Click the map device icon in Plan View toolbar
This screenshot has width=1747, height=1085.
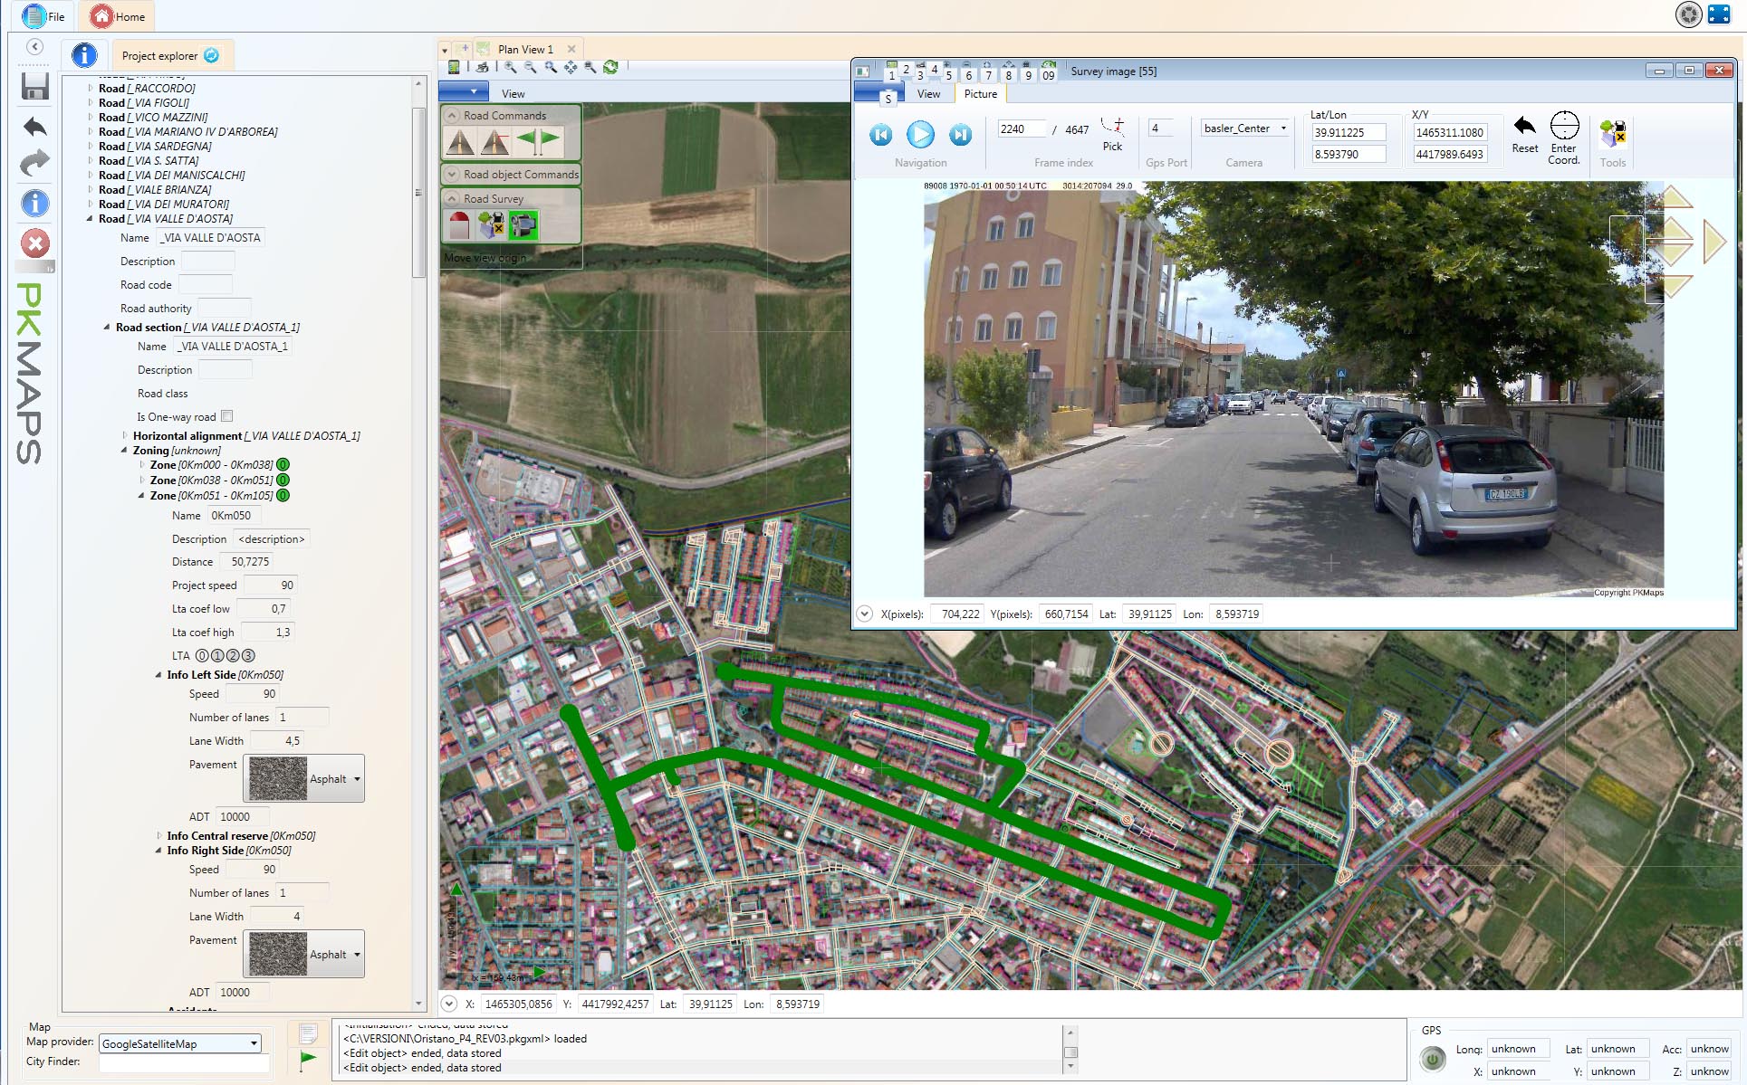[454, 67]
